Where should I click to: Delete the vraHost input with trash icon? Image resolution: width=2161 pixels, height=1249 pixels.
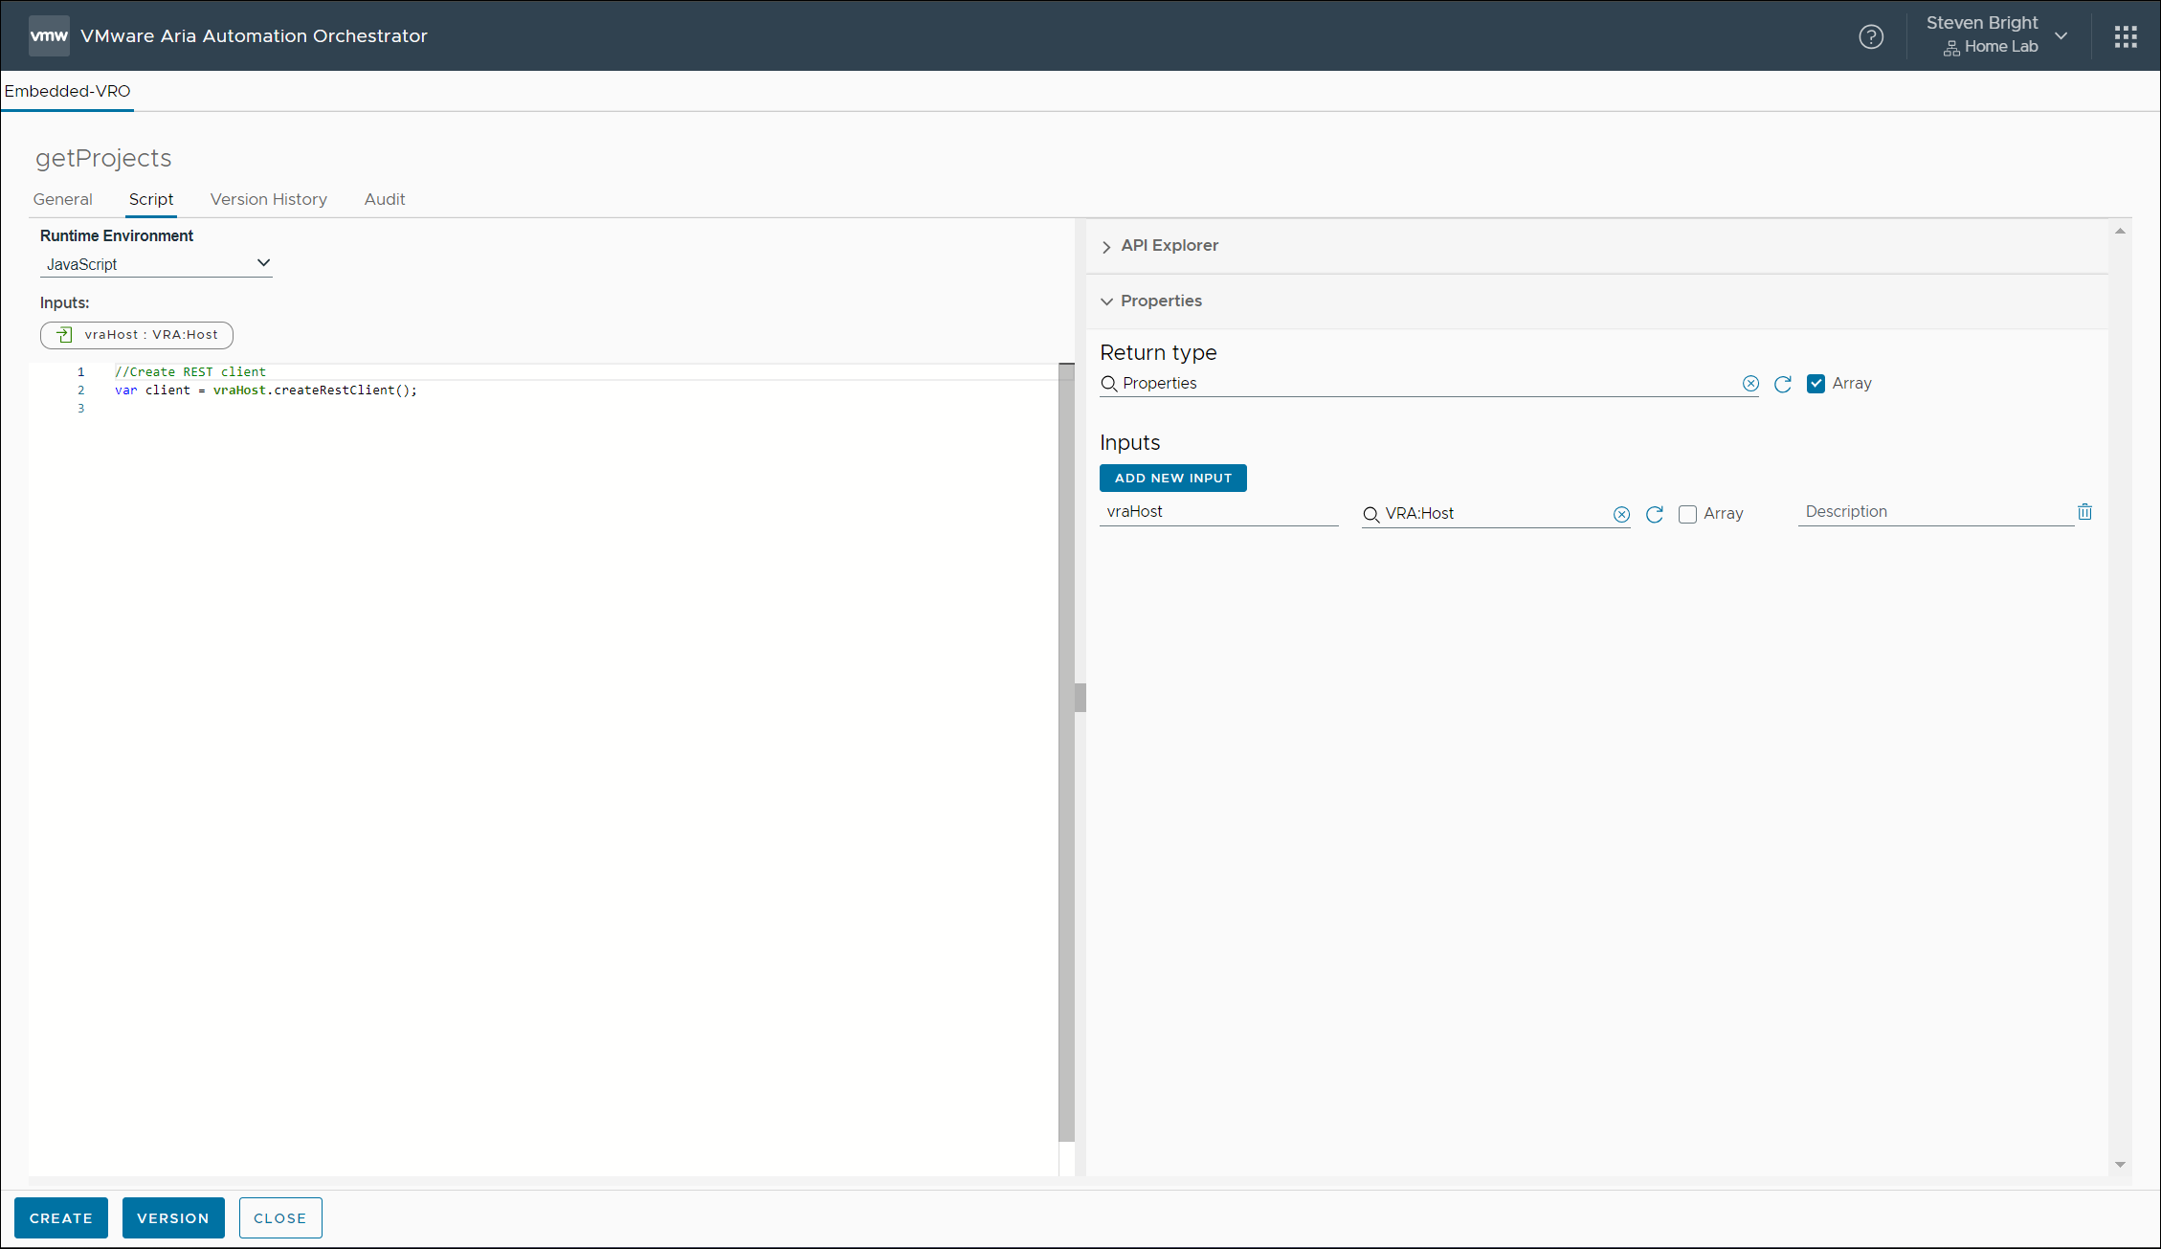tap(2084, 512)
